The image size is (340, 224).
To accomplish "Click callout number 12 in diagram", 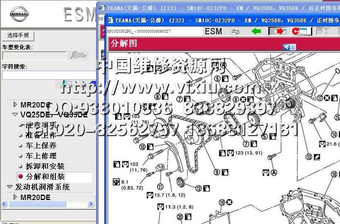I will tap(198, 188).
